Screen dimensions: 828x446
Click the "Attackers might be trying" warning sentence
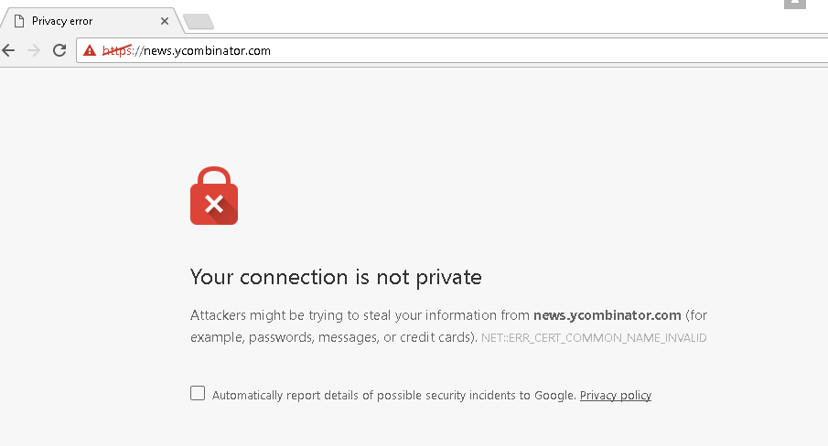click(x=448, y=326)
